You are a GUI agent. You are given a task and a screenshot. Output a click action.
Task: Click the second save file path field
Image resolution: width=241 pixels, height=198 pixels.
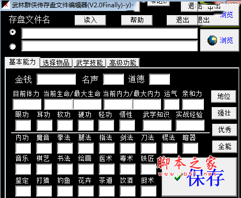click(x=110, y=45)
